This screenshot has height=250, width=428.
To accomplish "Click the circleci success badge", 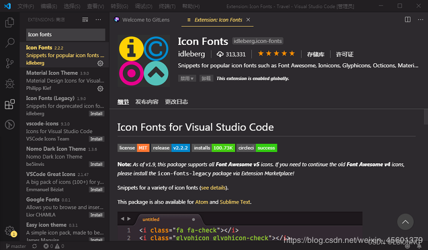I will click(x=257, y=148).
